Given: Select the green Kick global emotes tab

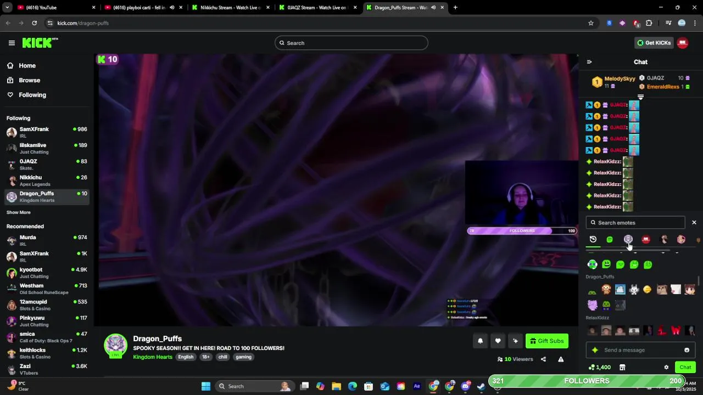Looking at the screenshot, I should [610, 239].
